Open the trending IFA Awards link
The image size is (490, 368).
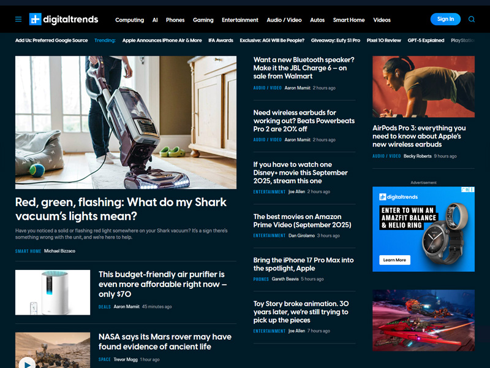pos(221,40)
